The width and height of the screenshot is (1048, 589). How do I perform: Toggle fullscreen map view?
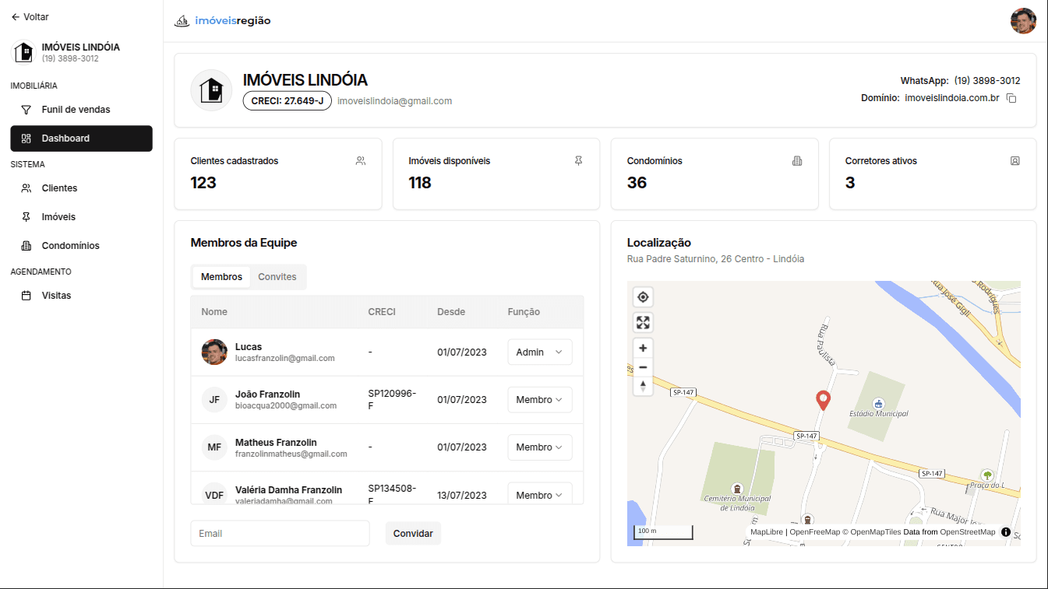[643, 322]
